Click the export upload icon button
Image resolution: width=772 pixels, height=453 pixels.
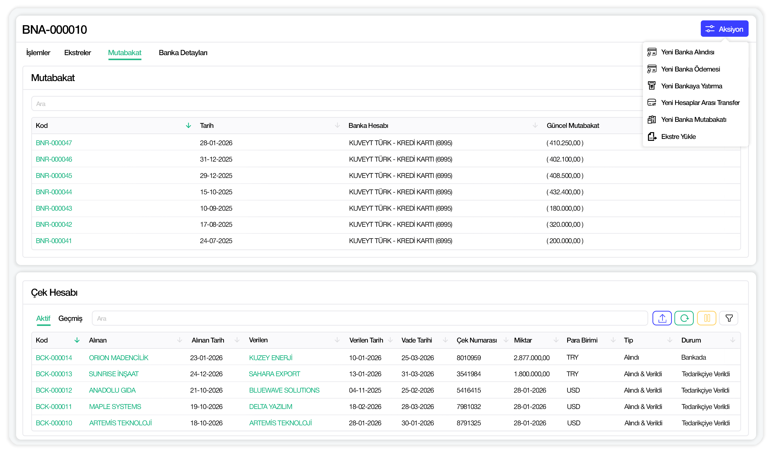662,318
